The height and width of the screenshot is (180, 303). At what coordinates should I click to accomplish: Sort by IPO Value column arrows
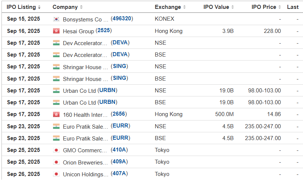tap(233, 7)
